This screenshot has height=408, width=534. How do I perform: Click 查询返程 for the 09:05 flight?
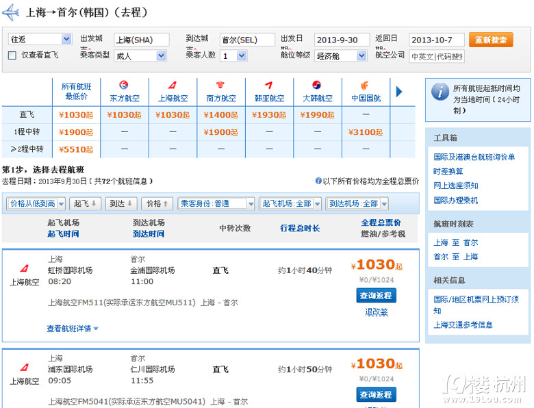[x=376, y=395]
